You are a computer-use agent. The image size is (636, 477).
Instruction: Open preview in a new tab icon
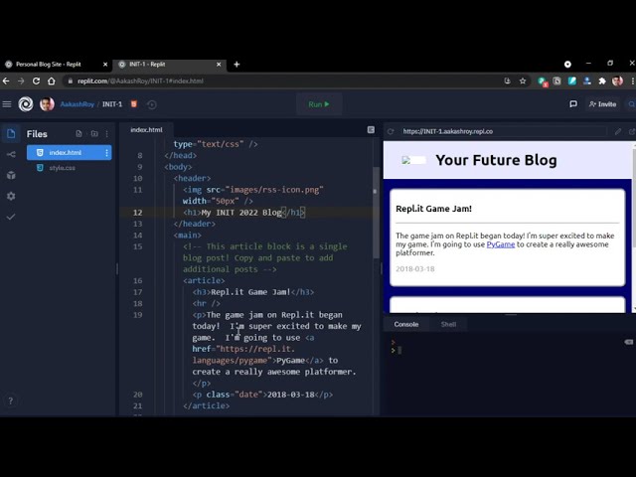[x=632, y=131]
